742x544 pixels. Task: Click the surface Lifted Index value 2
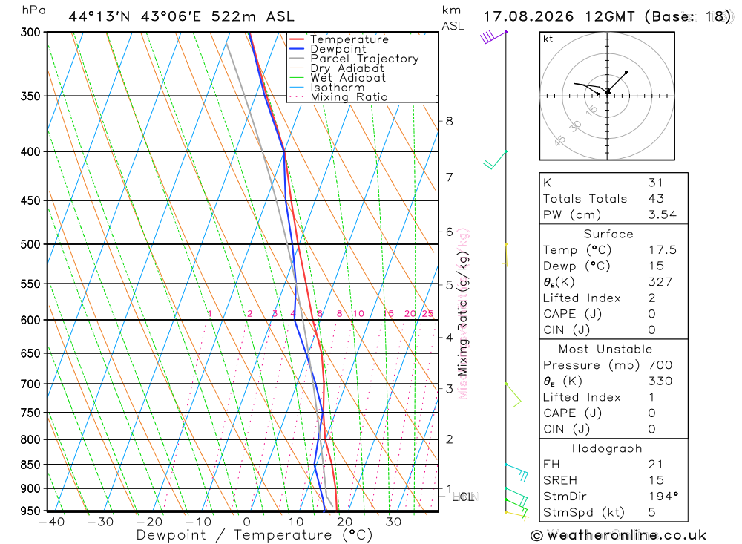(651, 298)
